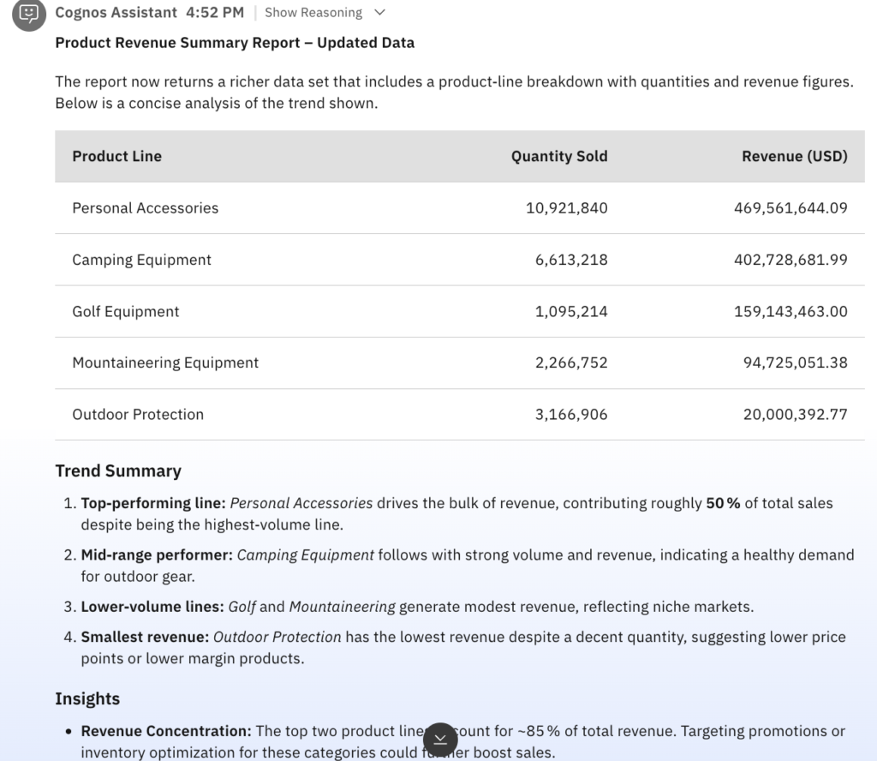Viewport: 877px width, 761px height.
Task: Click revenue value 469,561,644.09
Action: (790, 208)
